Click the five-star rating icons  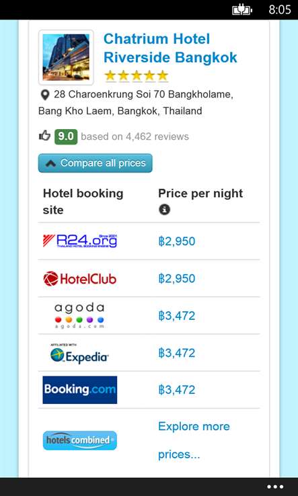136,76
